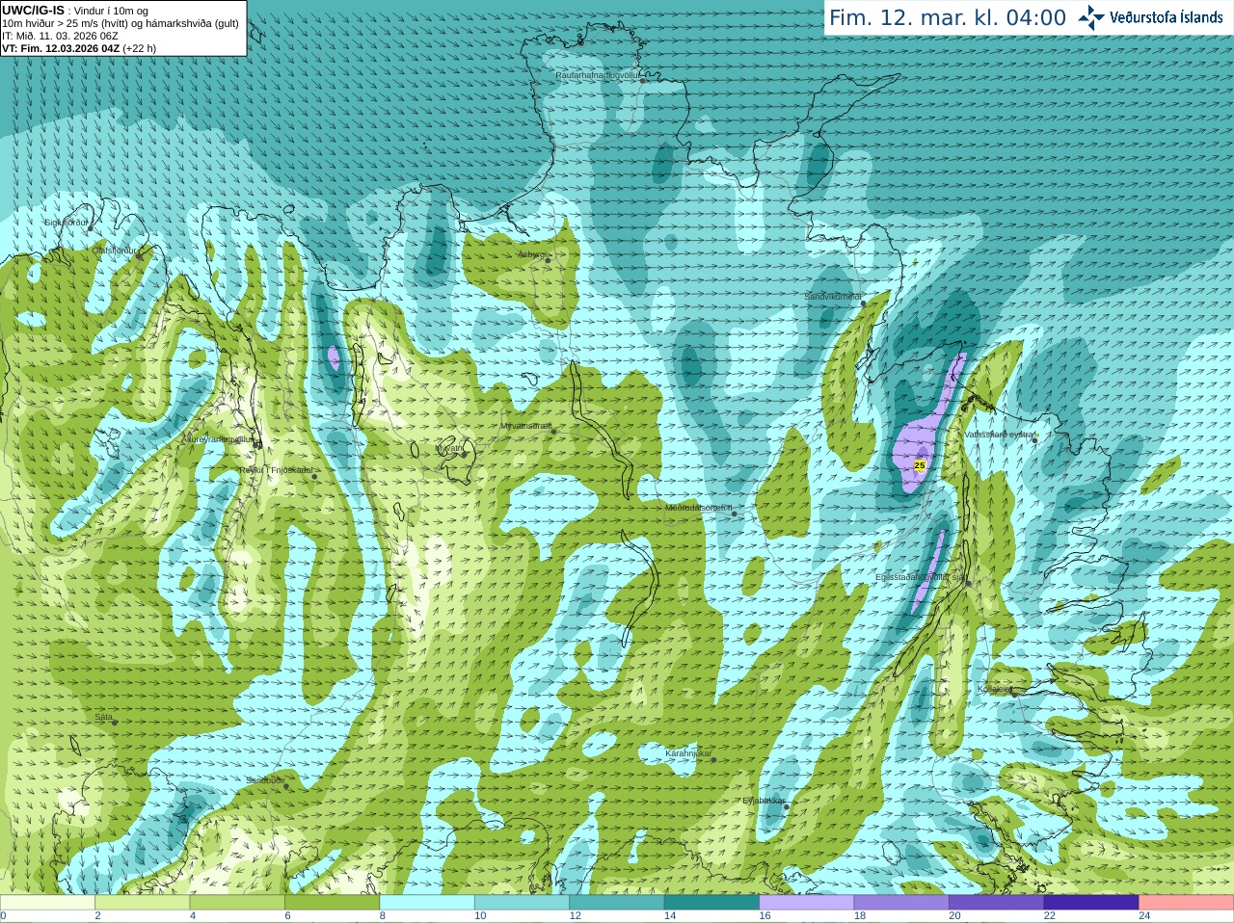Click the 12–14 m/s teal legend swatch

[617, 902]
